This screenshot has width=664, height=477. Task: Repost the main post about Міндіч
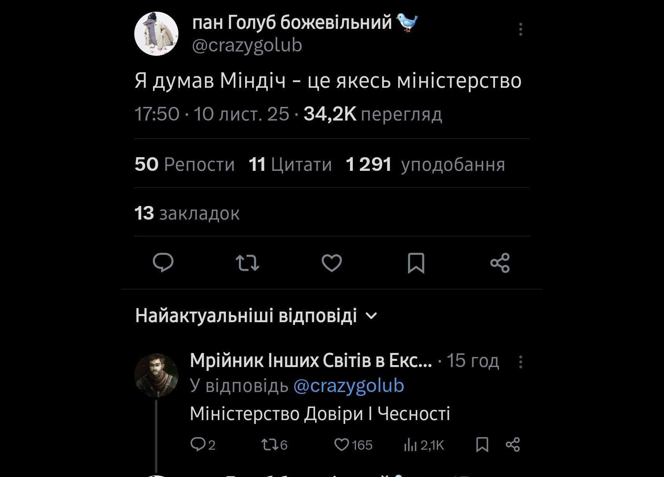pyautogui.click(x=247, y=262)
